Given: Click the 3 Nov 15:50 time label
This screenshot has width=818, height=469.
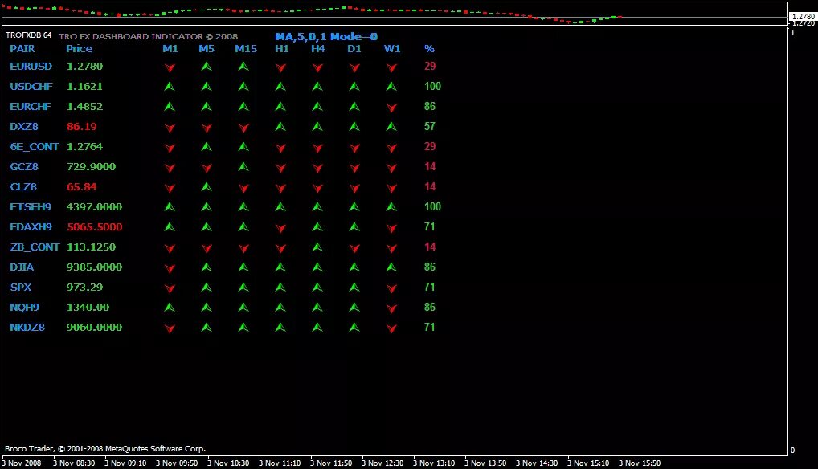Looking at the screenshot, I should click(640, 463).
